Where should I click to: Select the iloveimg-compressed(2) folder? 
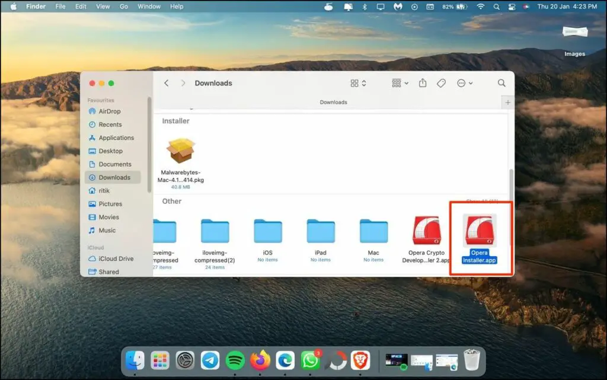pos(215,243)
